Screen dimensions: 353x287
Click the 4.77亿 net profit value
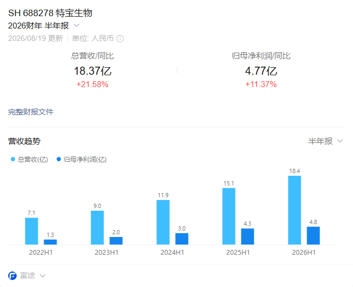[x=261, y=71]
